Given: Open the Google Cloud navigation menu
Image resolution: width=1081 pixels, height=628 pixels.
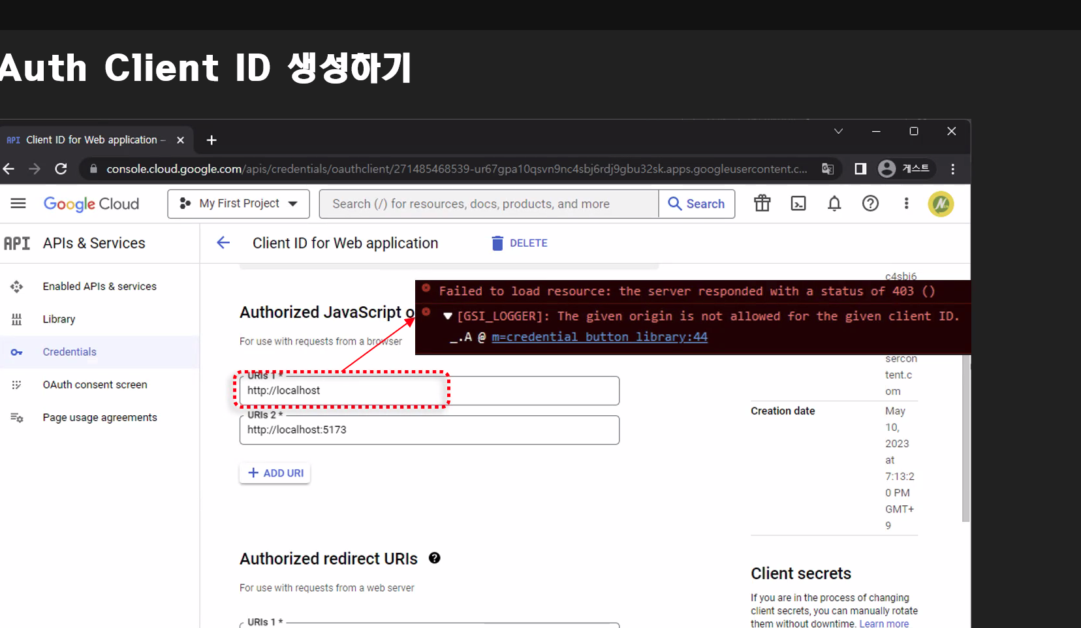Looking at the screenshot, I should (x=18, y=204).
